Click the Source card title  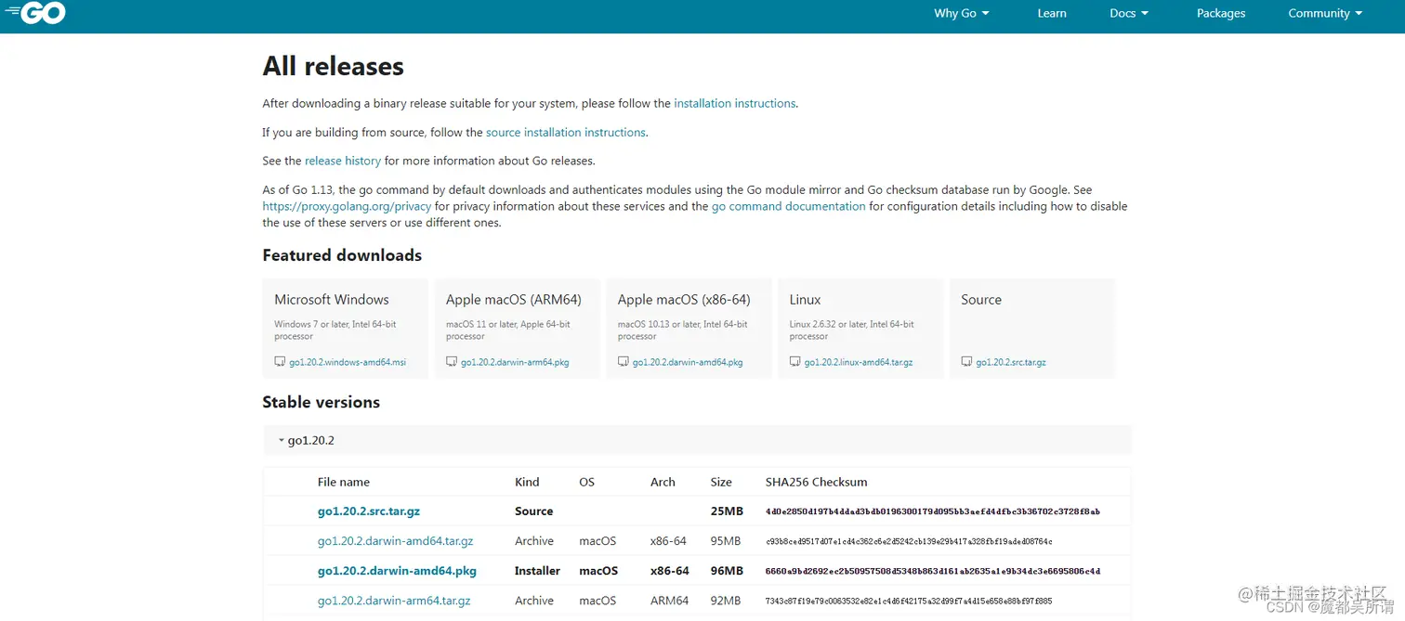(981, 300)
